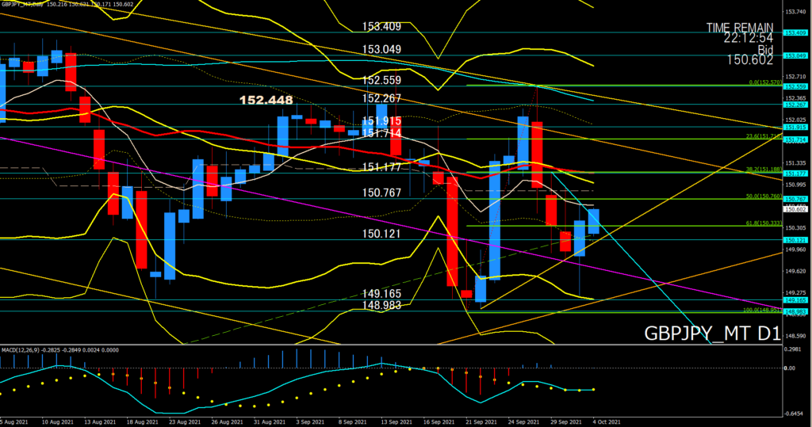Screen dimensions: 812x427
Task: Select the white 153.409 level label on chart
Action: pos(381,26)
